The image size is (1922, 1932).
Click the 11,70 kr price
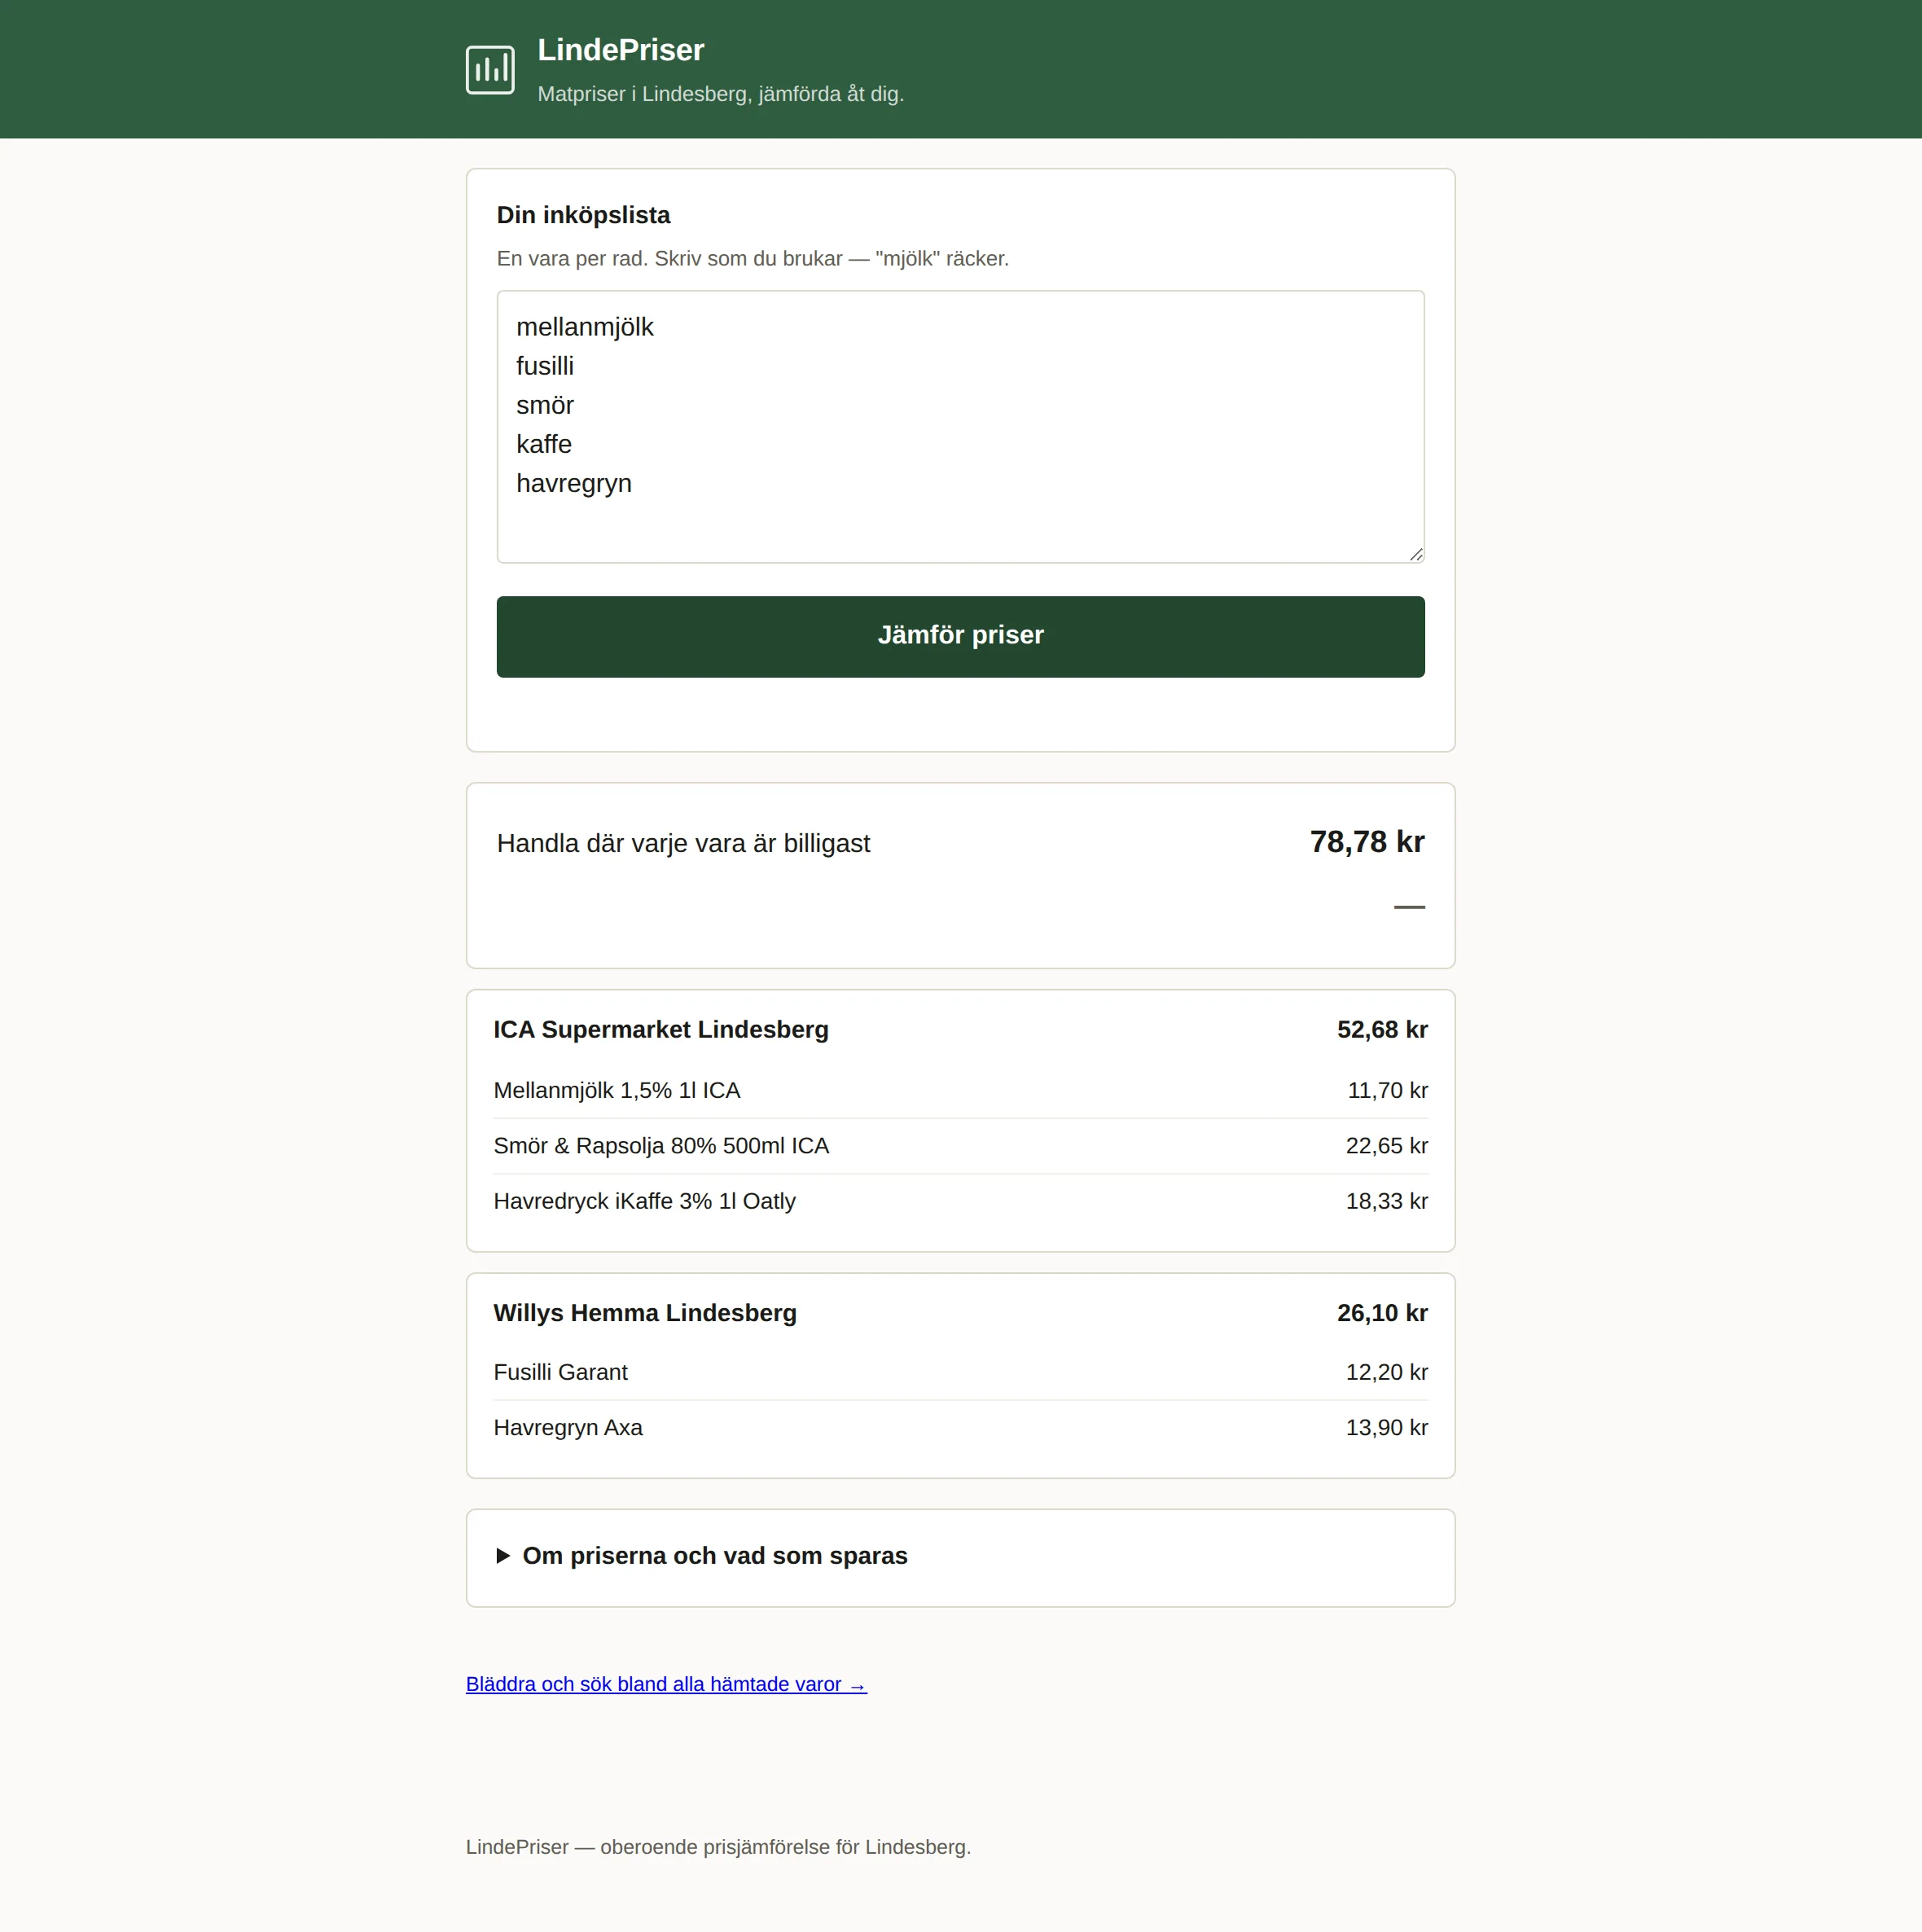[1387, 1090]
